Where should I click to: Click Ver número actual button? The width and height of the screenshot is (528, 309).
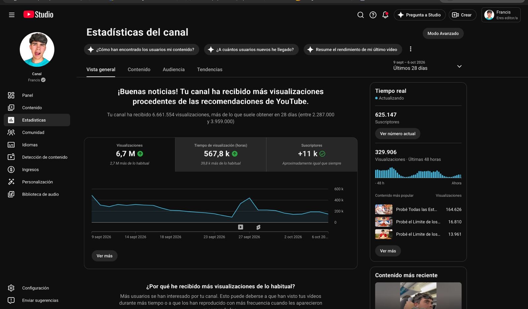point(398,134)
